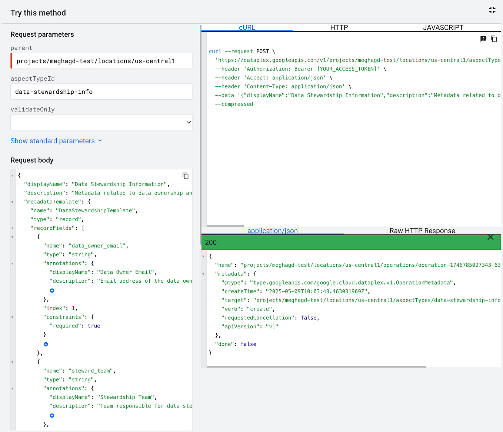Collapse the metadataTemplate object
This screenshot has width=503, height=432.
[12, 202]
